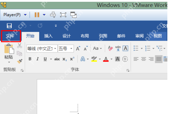Screen dimensions: 179x114
Task: Align text left
Action: coord(136,59)
